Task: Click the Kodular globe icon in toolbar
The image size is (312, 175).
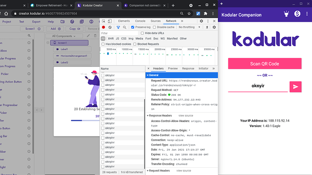Action: pyautogui.click(x=72, y=22)
